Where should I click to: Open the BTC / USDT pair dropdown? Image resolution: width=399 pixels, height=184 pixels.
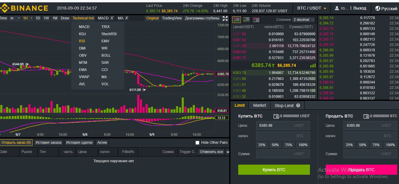pos(312,8)
